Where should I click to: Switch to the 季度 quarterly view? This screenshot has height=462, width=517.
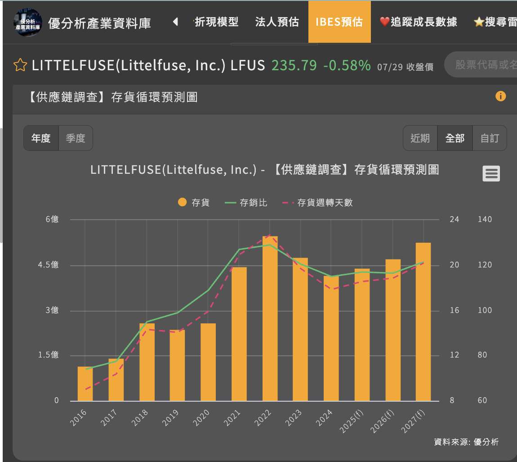pos(76,138)
